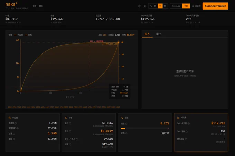Show info for the 1.73M total supply row
Viewport: 235px width, 156px height.
click(14, 134)
